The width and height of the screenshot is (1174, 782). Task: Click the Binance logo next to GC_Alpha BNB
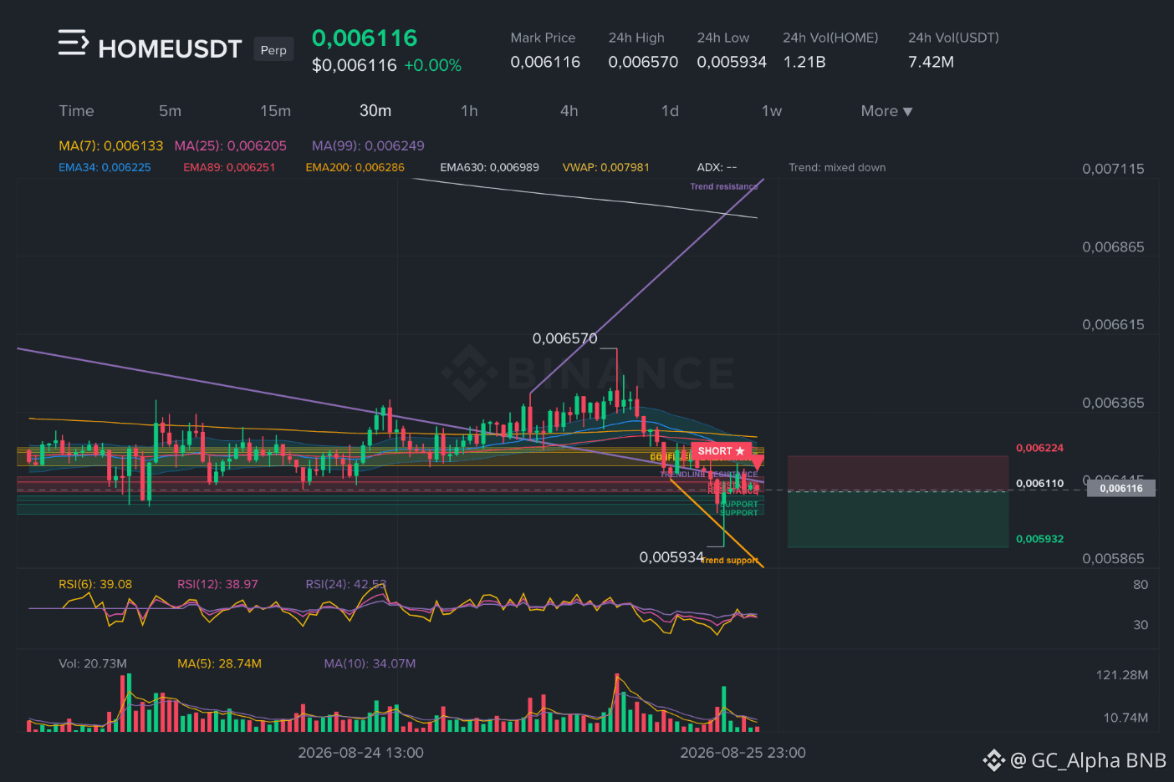click(993, 760)
